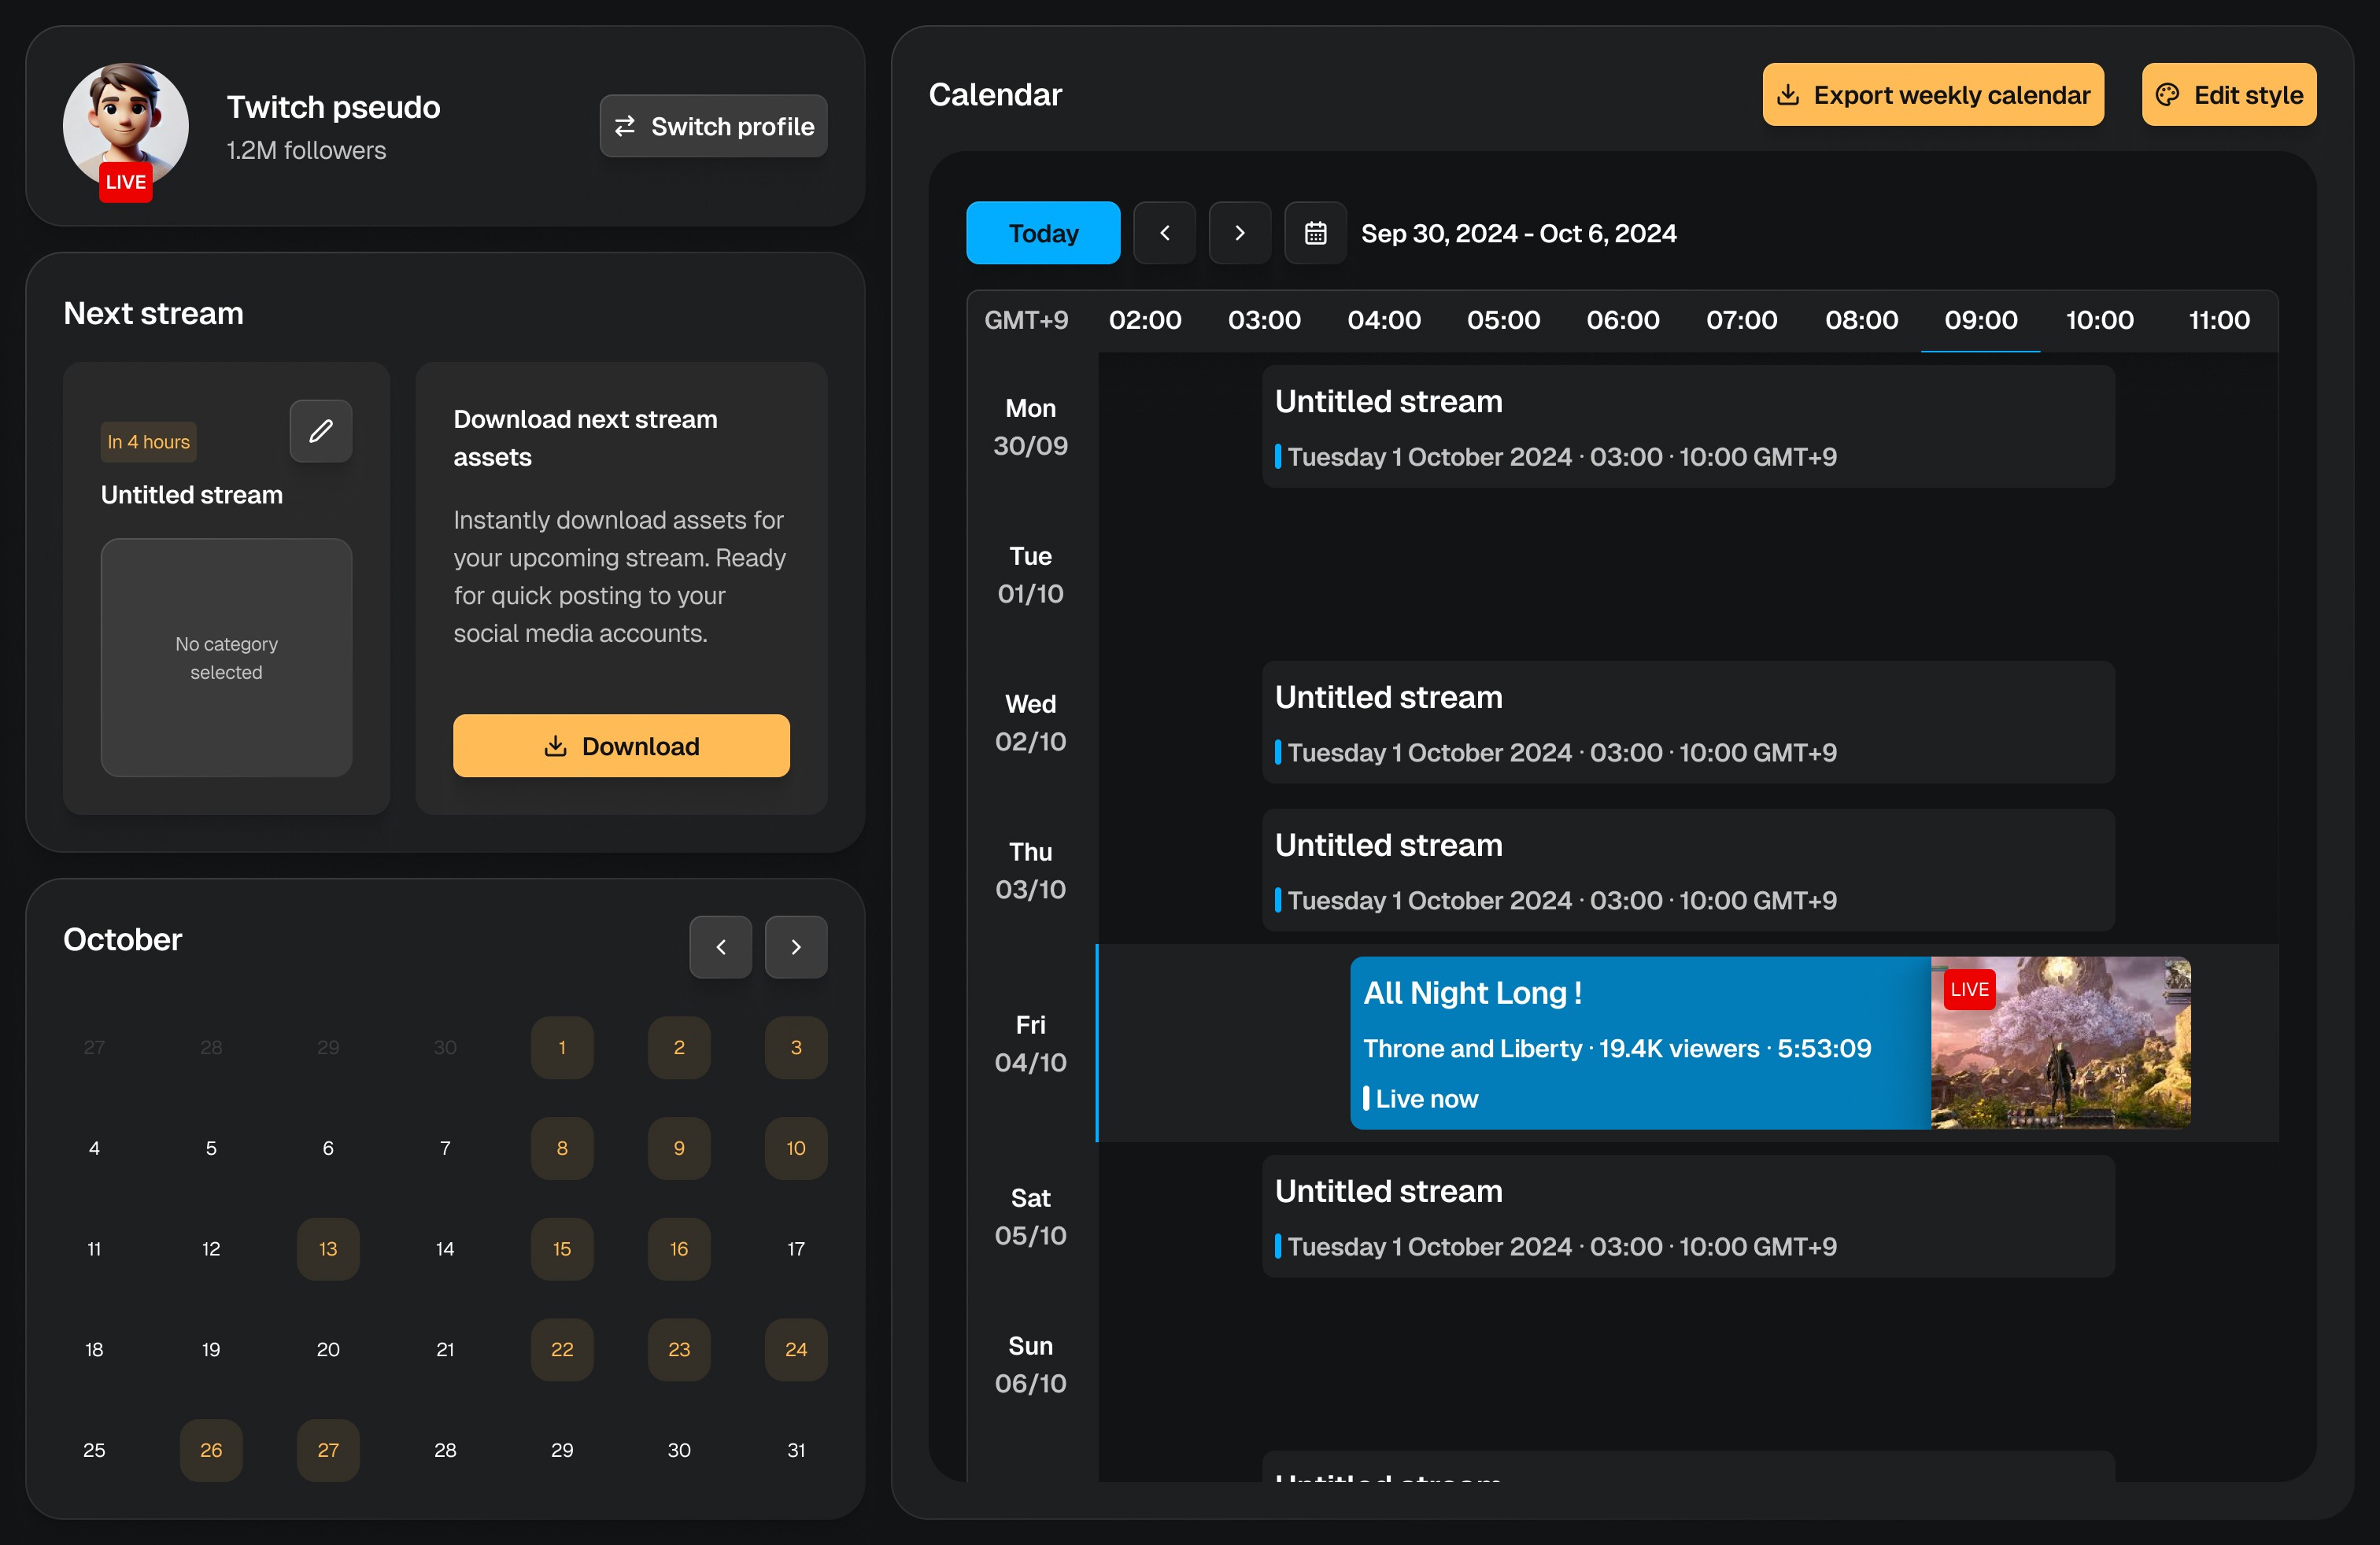Select the 05:00 time column header
The height and width of the screenshot is (1545, 2380).
pos(1503,320)
